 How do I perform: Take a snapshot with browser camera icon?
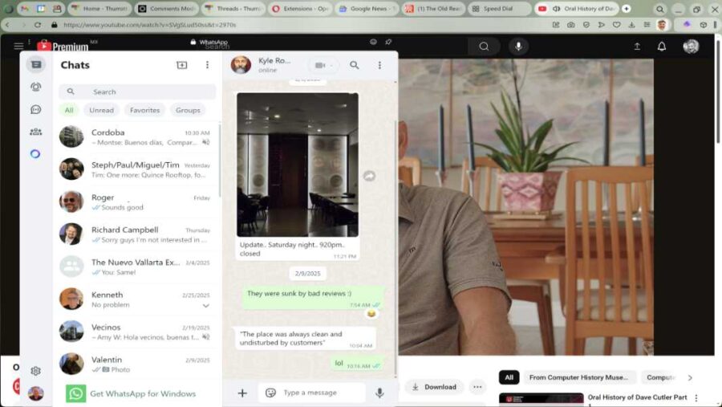(571, 24)
